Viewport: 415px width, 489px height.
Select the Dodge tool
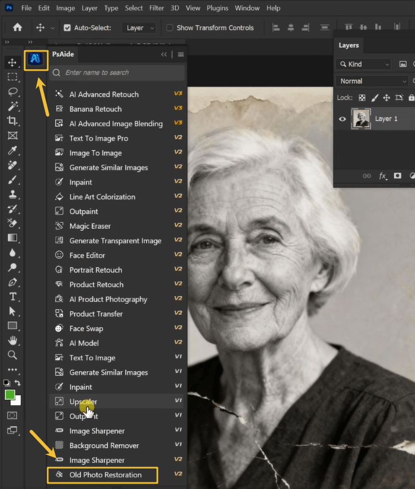12,267
